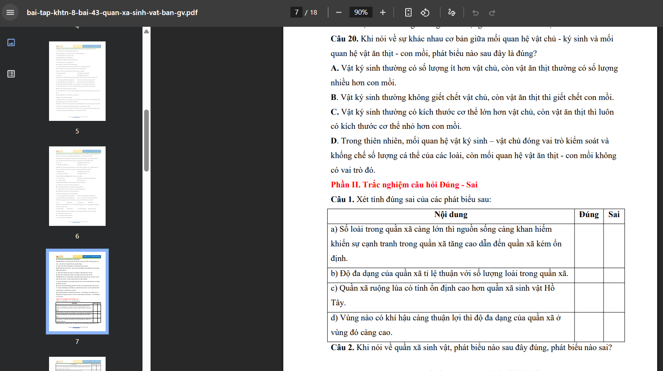
Task: Edit the current page number field
Action: pos(296,13)
